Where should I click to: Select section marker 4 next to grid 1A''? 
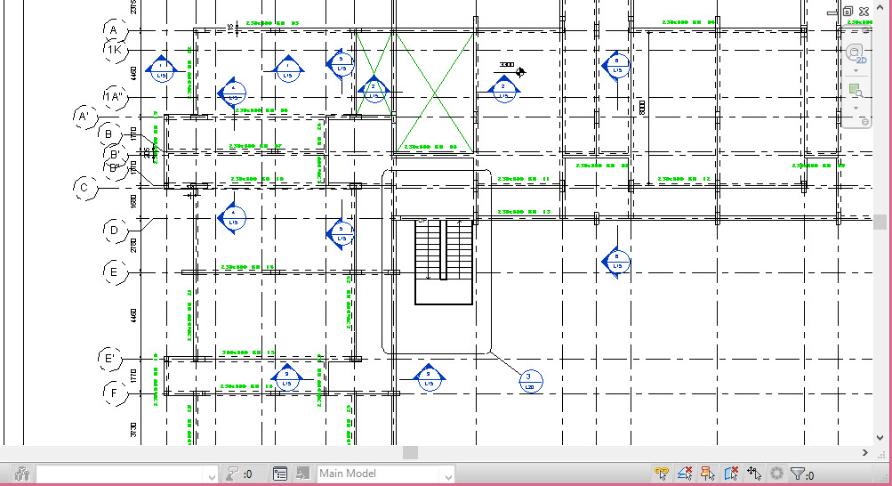coord(231,93)
